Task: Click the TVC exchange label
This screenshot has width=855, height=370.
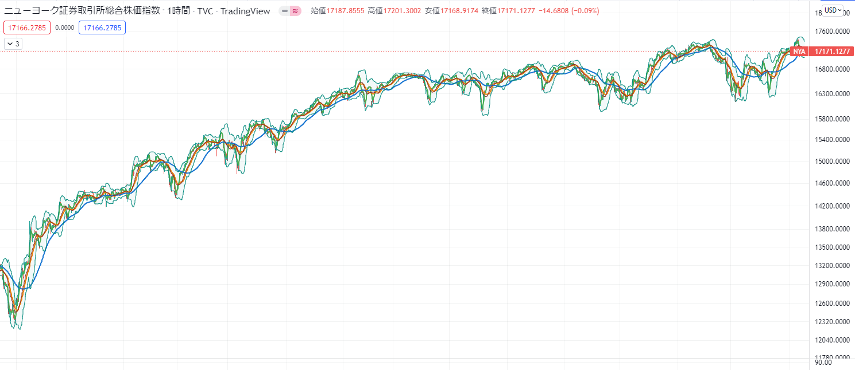Action: click(205, 11)
